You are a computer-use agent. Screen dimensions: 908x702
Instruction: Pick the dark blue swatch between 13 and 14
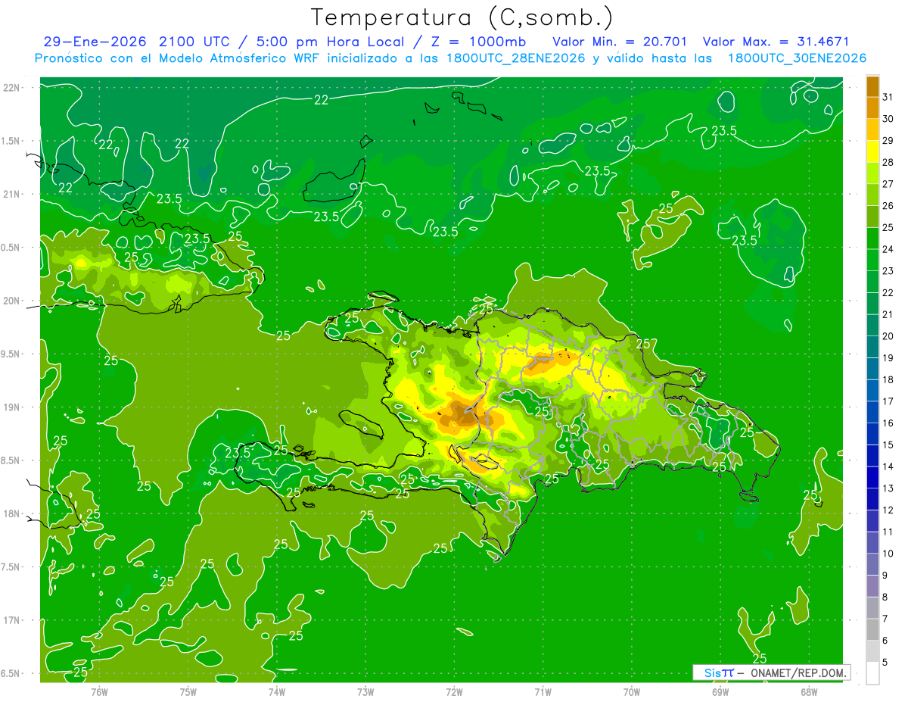(x=872, y=477)
